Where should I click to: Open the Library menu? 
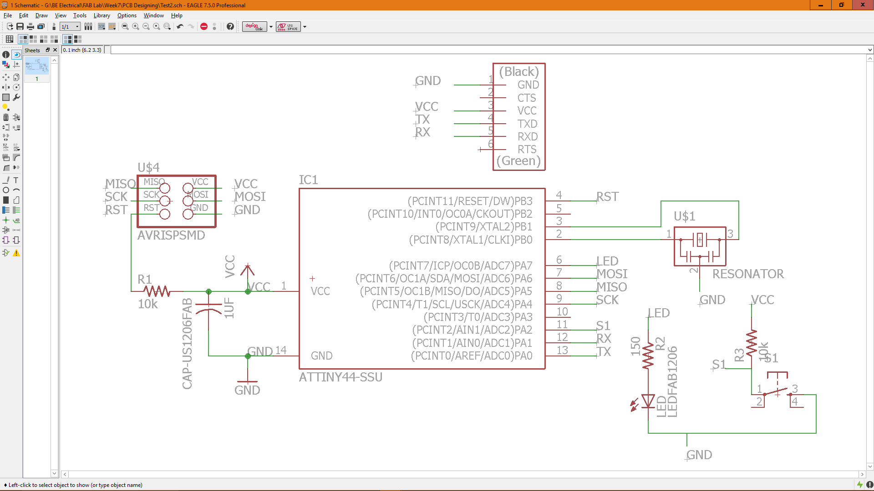[102, 15]
